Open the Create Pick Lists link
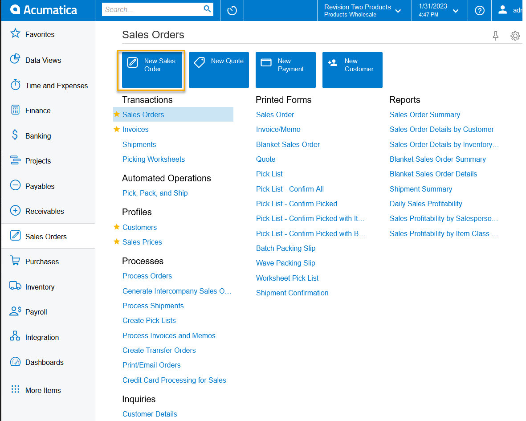The image size is (526, 421). (149, 321)
